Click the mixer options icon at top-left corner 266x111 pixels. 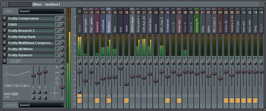point(5,4)
